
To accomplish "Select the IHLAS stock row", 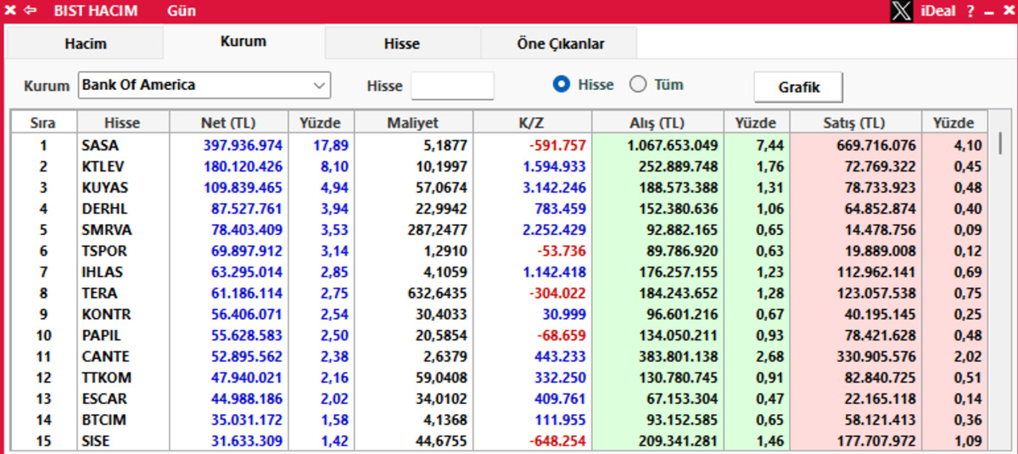I will coord(500,272).
